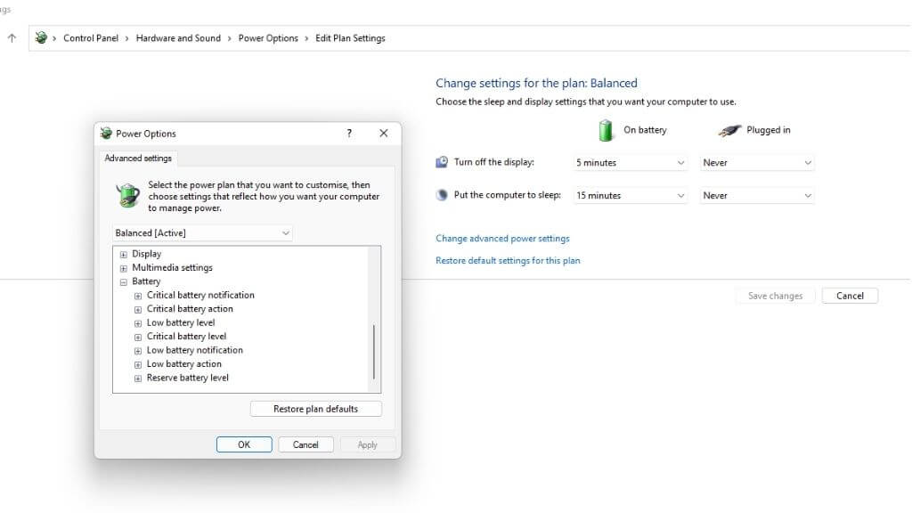
Task: Open the Balanced [Active] power plan dropdown
Action: (x=203, y=233)
